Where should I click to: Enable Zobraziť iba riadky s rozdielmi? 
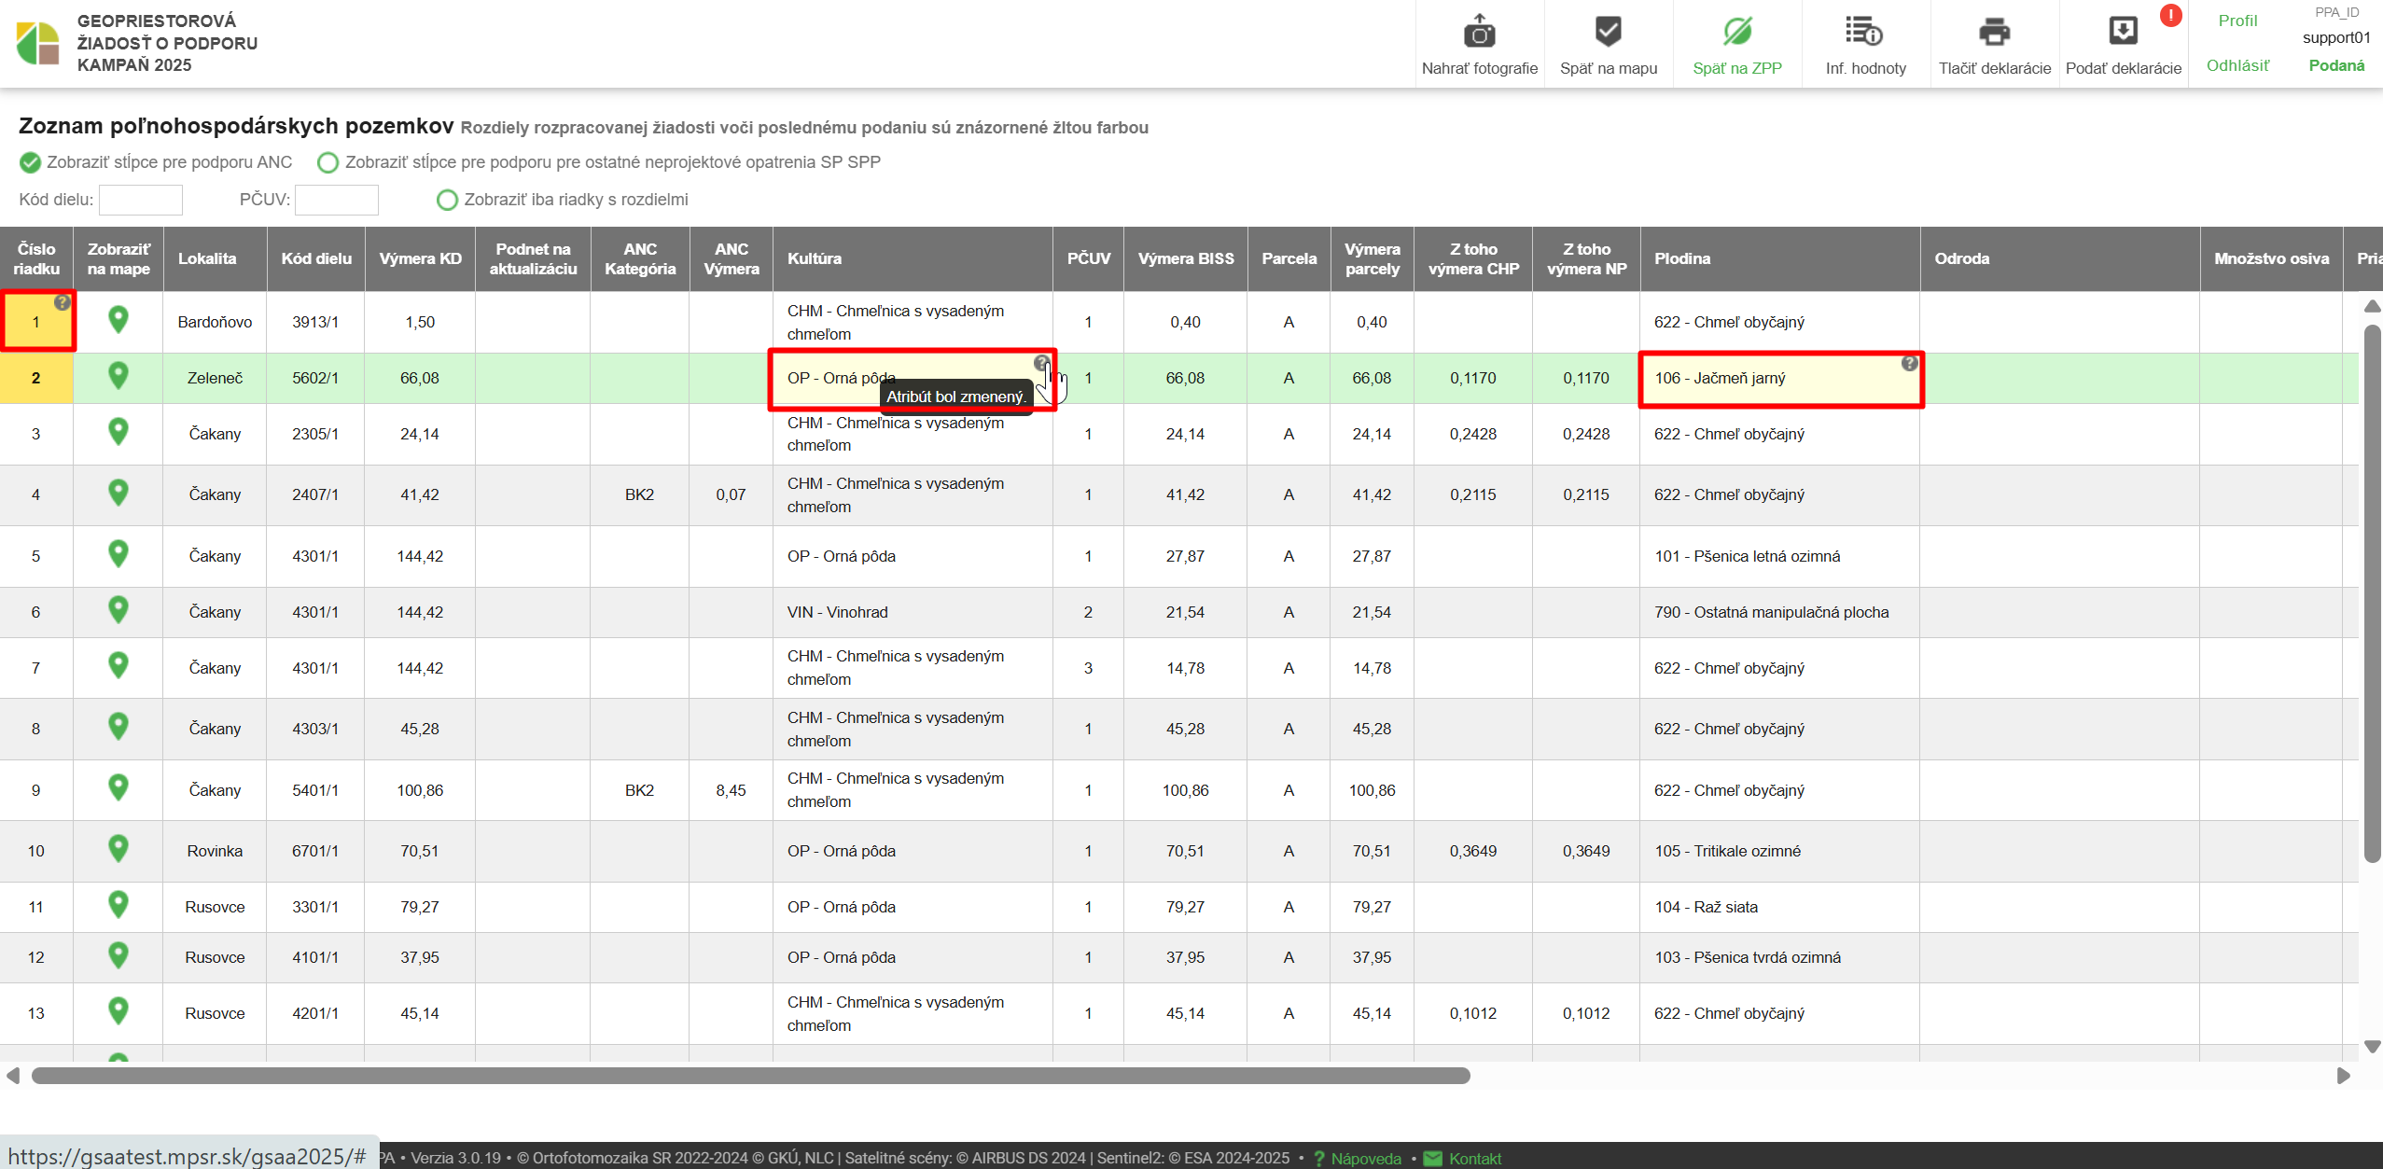tap(447, 200)
